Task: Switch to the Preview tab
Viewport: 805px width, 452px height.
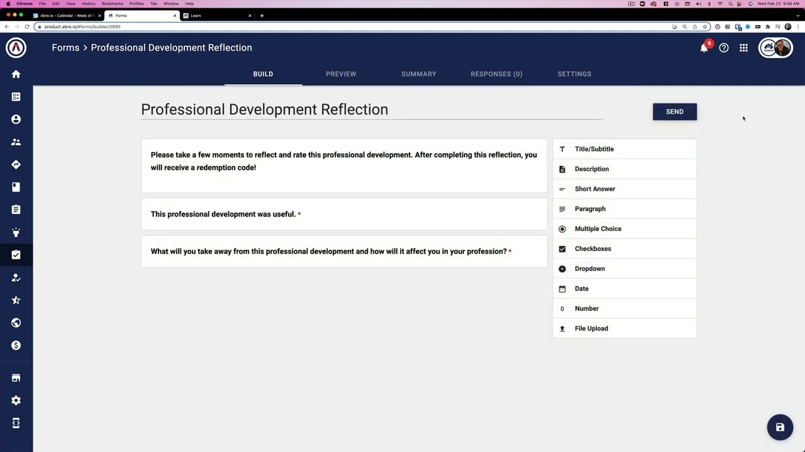Action: 341,74
